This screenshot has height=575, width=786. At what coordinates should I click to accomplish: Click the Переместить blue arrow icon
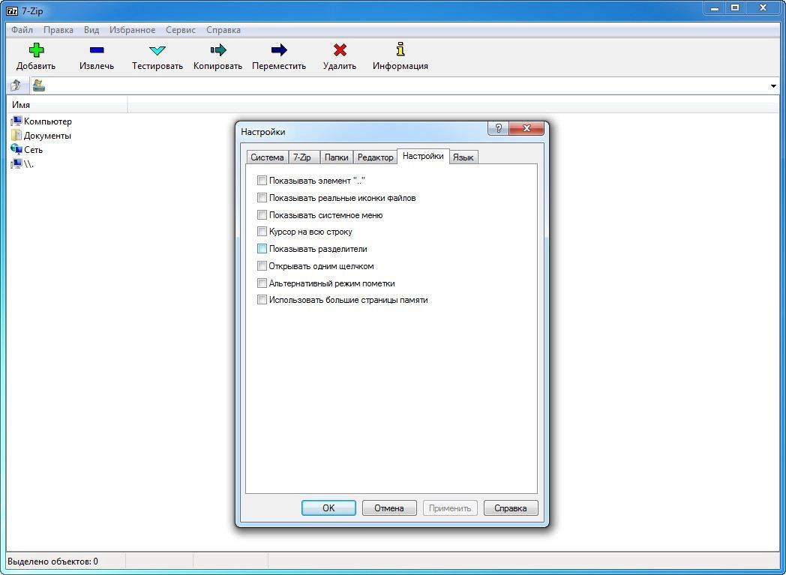[279, 49]
